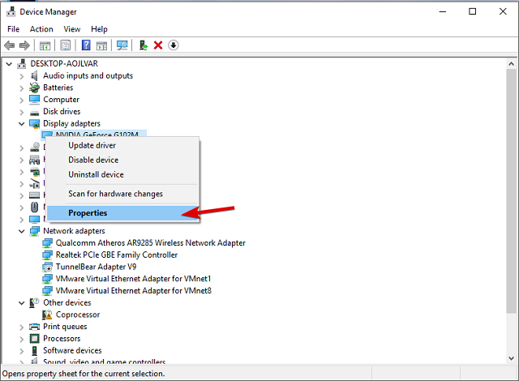
Task: Maximize the Device Manager window
Action: (x=473, y=12)
